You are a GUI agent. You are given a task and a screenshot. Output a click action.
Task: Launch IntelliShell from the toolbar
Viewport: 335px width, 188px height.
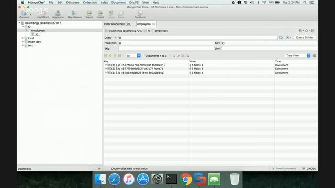click(x=43, y=14)
